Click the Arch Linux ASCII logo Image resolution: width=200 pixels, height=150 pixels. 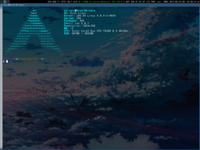click(x=34, y=31)
